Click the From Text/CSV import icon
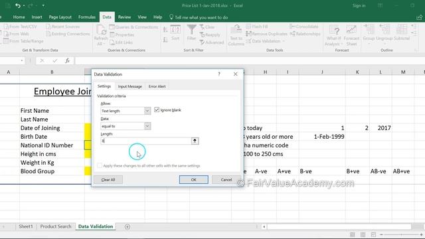425x239 pixels. point(6,27)
